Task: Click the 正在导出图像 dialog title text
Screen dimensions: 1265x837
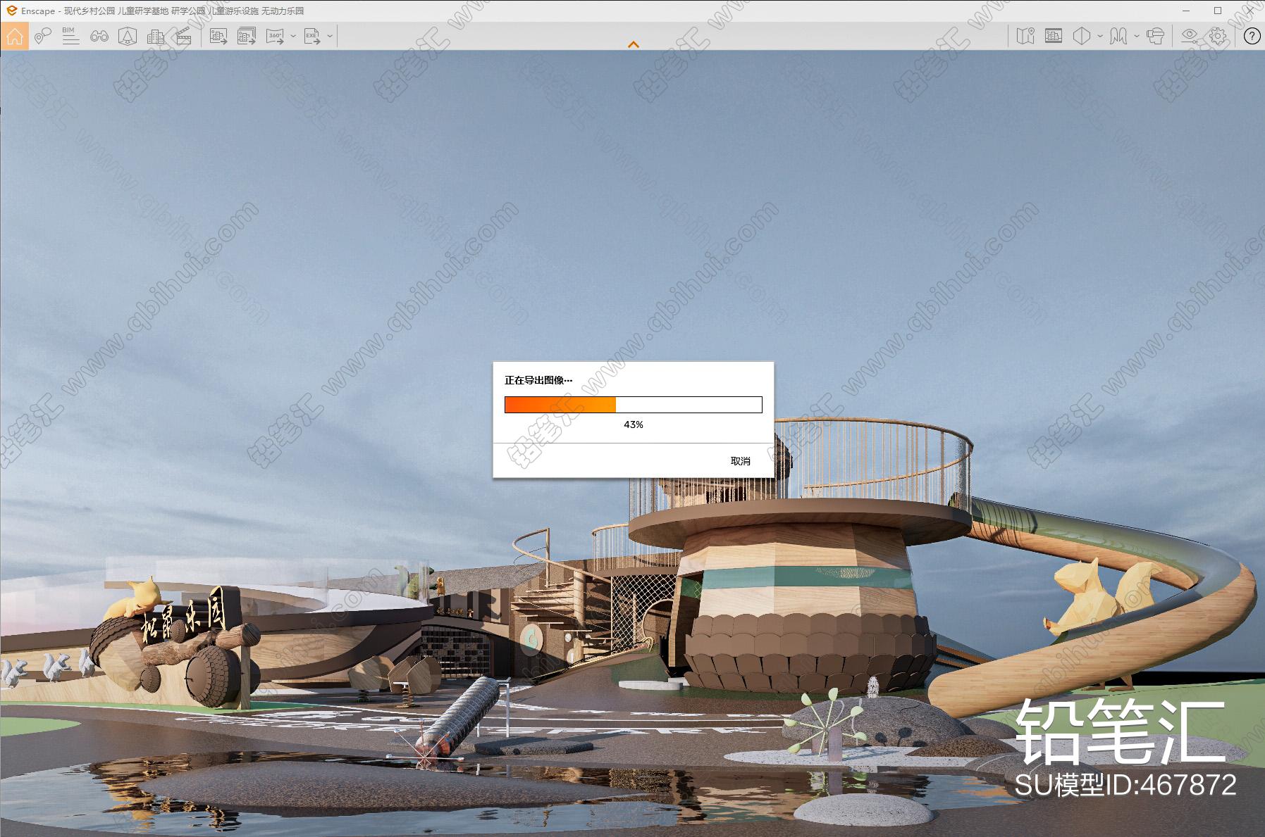Action: point(538,380)
